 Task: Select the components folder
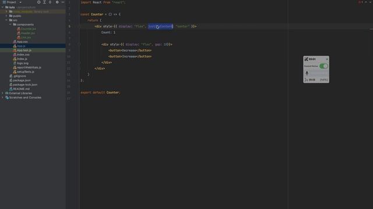[x=25, y=24]
